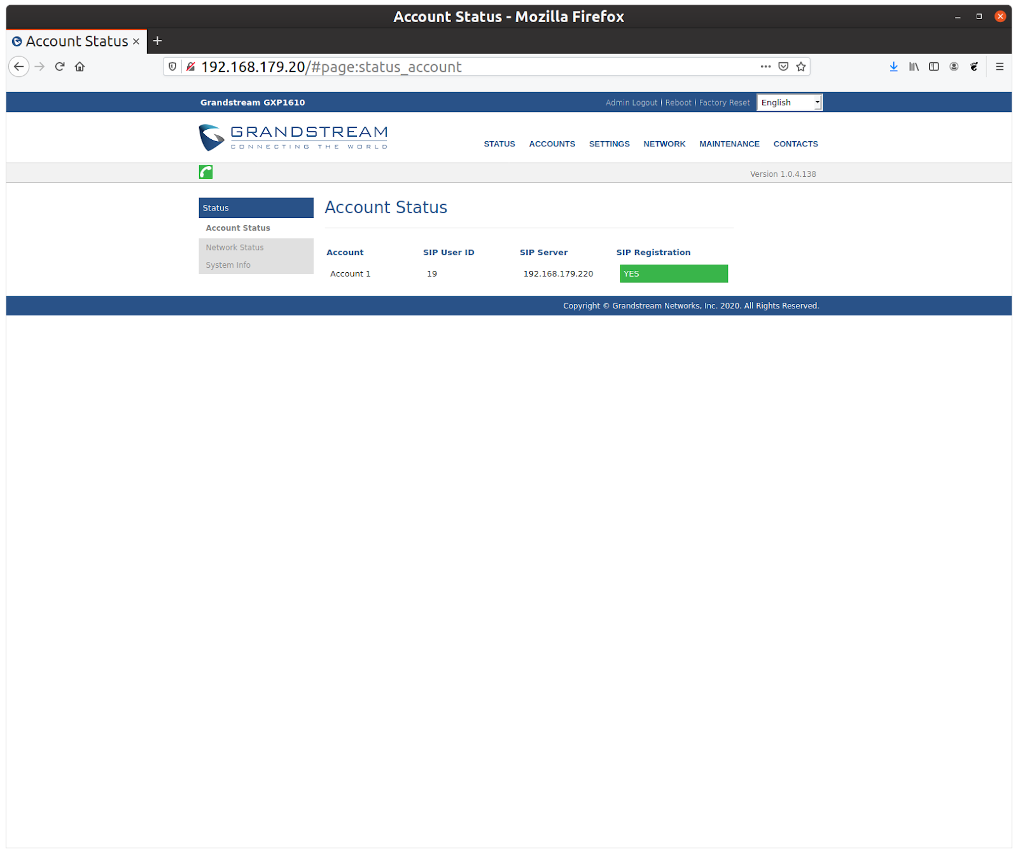Click the green phone status icon
Screen dimensions: 1018x854
pyautogui.click(x=206, y=172)
